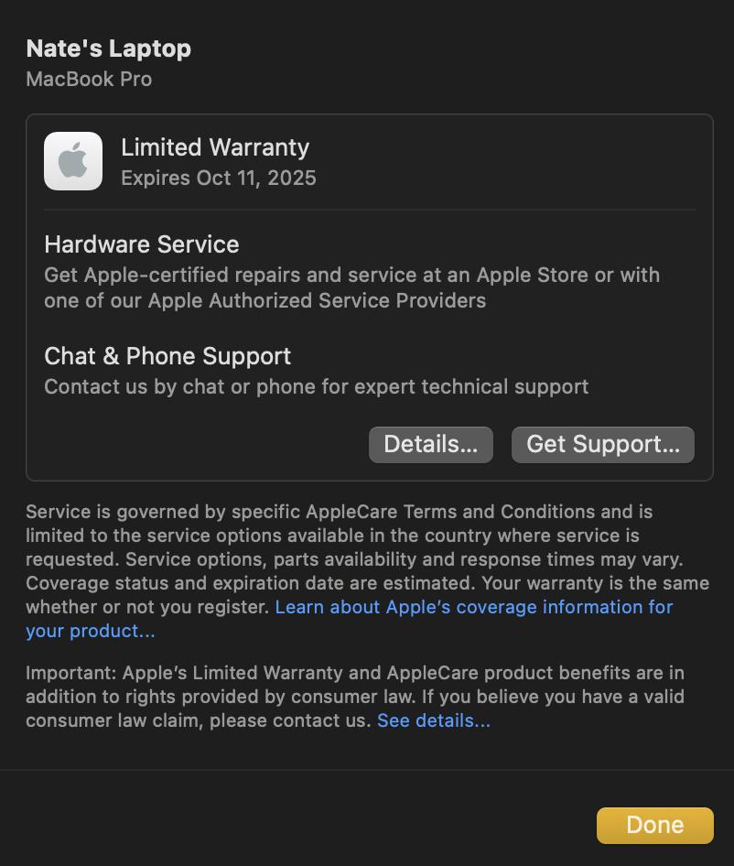The width and height of the screenshot is (734, 866).
Task: Click the Hardware Service heading
Action: 141,244
